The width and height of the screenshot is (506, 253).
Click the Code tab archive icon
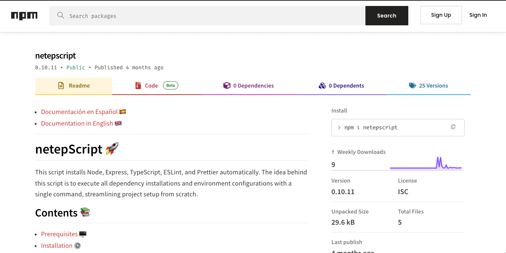click(x=138, y=86)
